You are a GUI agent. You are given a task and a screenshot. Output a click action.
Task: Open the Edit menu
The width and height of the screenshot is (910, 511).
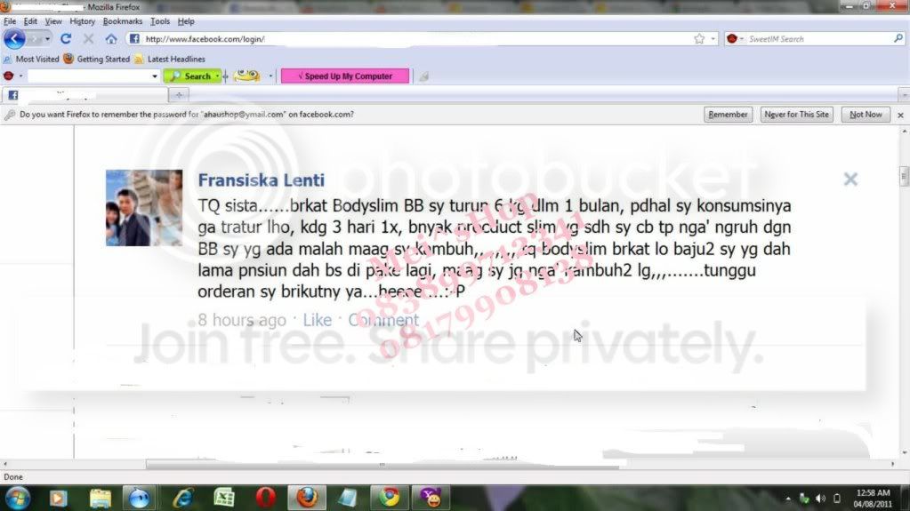pyautogui.click(x=30, y=20)
